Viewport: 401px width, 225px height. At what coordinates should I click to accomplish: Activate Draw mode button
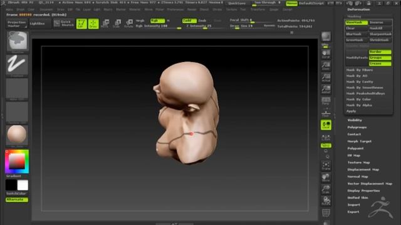coord(93,24)
